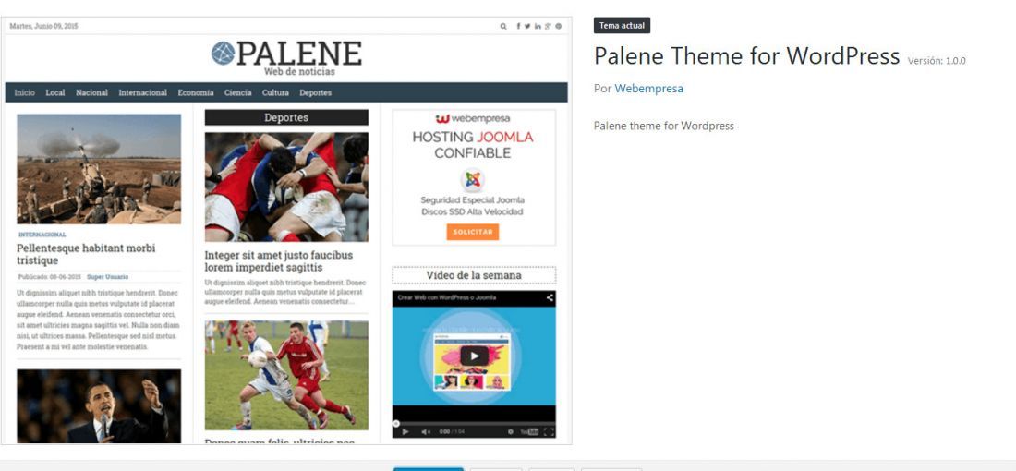Click the large play button on the video
This screenshot has width=1016, height=471.
point(475,356)
